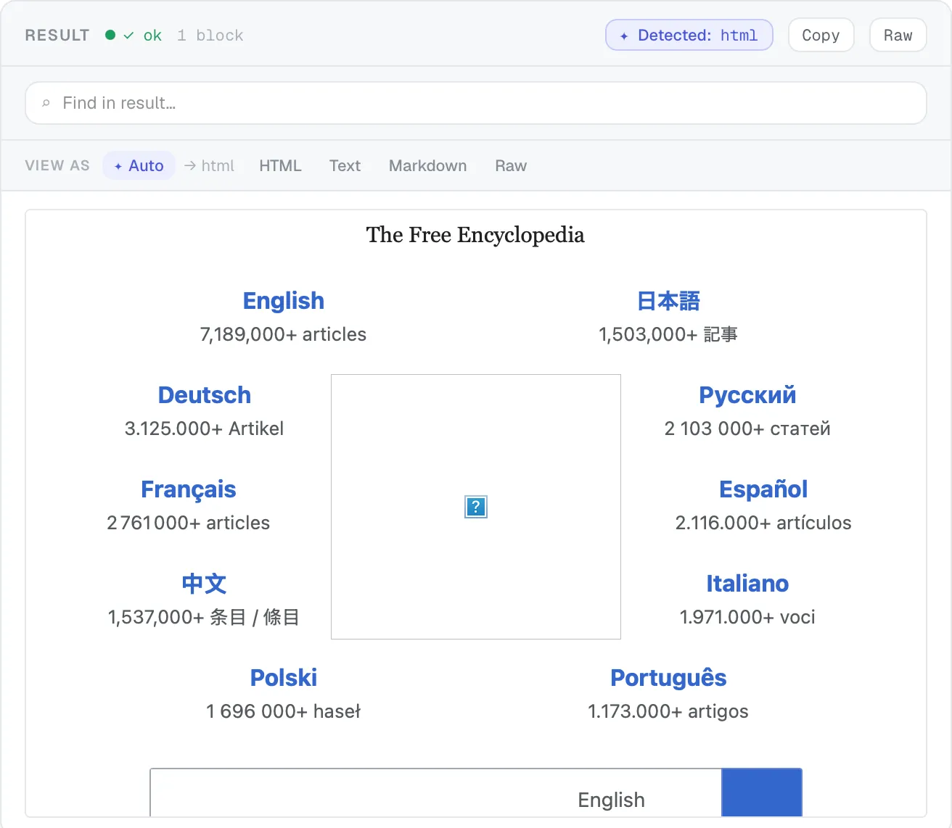952x828 pixels.
Task: Open the Français language link
Action: tap(189, 489)
